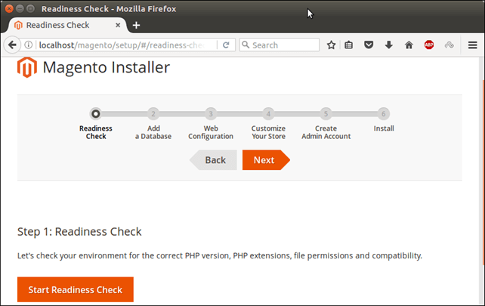This screenshot has width=485, height=306.
Task: Close the Firefox window
Action: [x=9, y=8]
